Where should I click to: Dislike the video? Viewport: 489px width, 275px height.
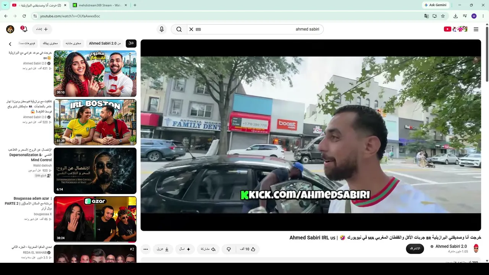(229, 249)
